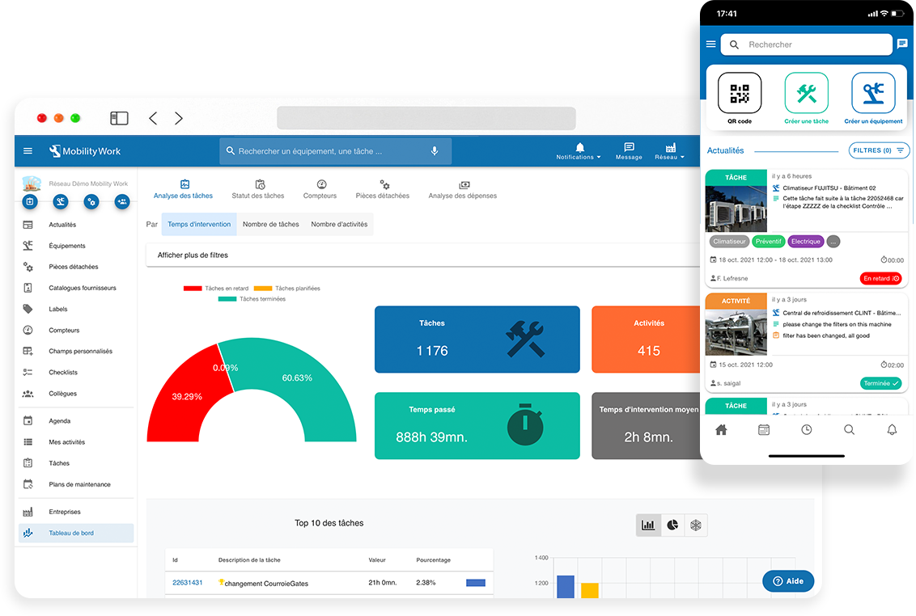Switch Top 10 chart to bar view
Viewport: 916px width, 616px height.
648,525
